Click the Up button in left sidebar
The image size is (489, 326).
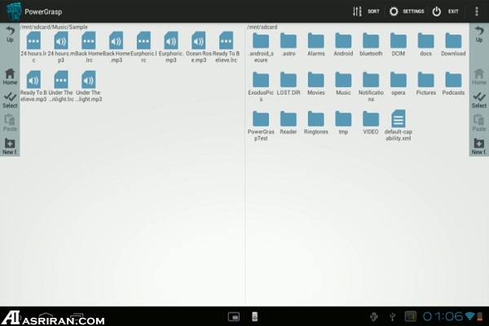(10, 33)
